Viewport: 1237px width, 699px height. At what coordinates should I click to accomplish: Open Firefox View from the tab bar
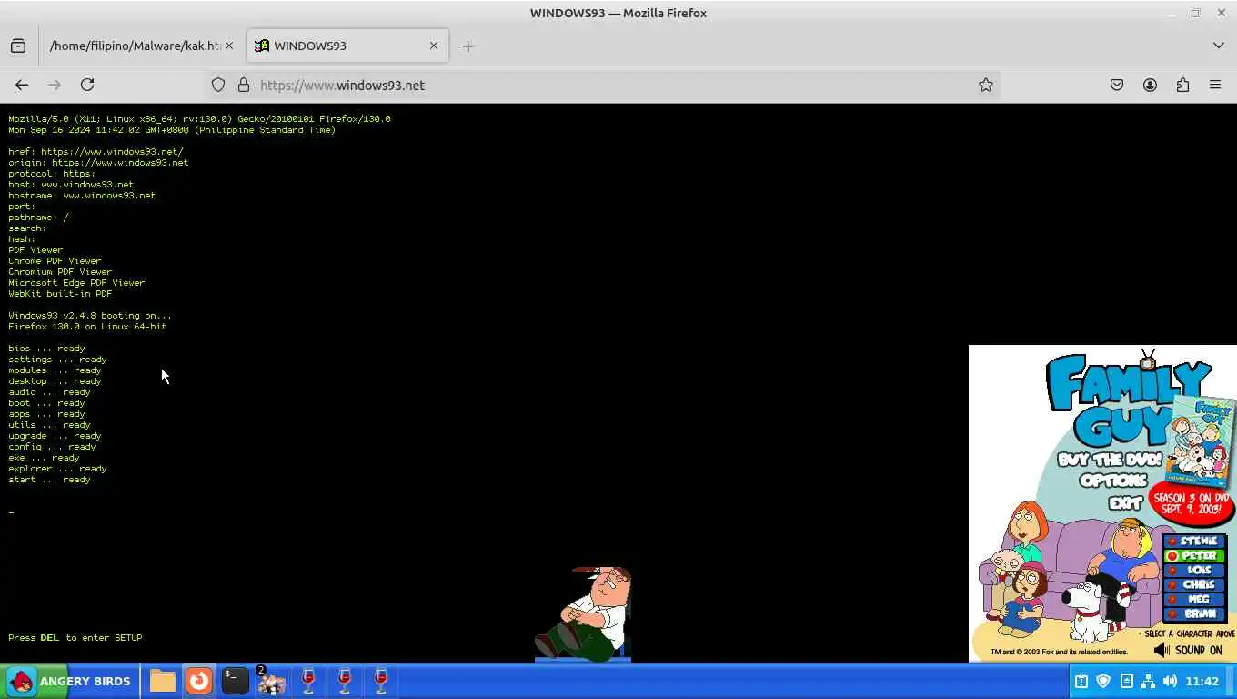[18, 46]
